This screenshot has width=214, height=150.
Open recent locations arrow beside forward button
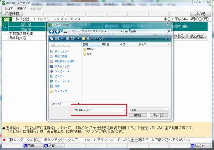click(61, 32)
